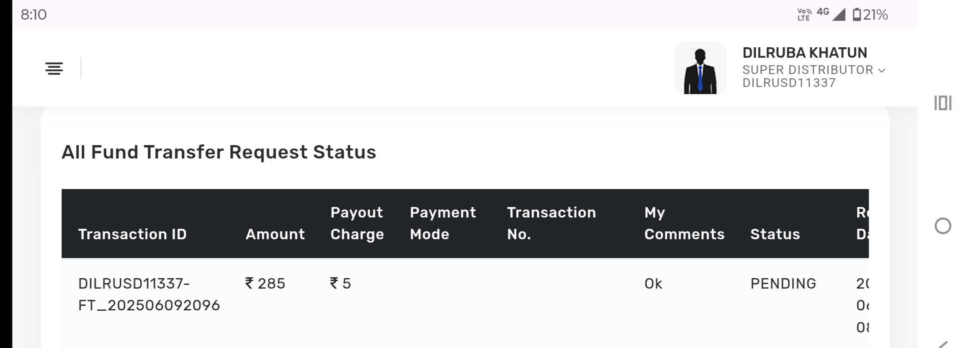Click the user ID DILRUSD11337 text
The image size is (968, 348).
[789, 83]
